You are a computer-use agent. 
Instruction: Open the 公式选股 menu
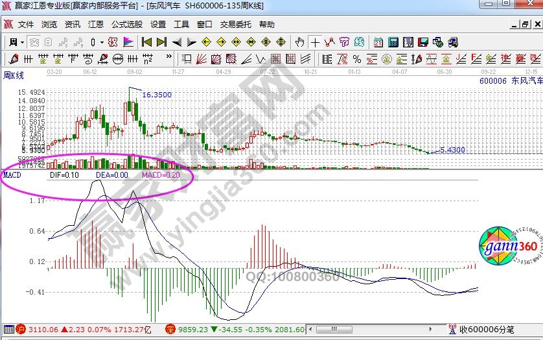coord(127,24)
